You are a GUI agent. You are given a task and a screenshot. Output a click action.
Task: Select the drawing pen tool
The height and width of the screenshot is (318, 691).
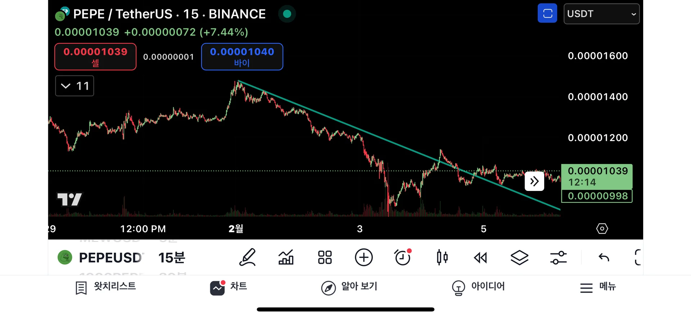[x=248, y=257]
